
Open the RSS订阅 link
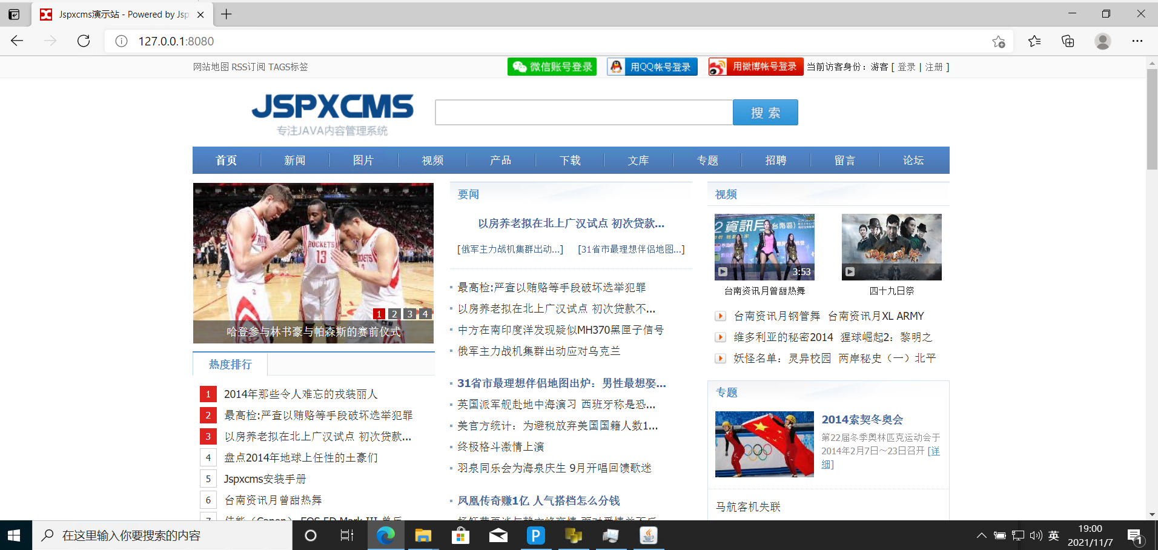pos(248,67)
